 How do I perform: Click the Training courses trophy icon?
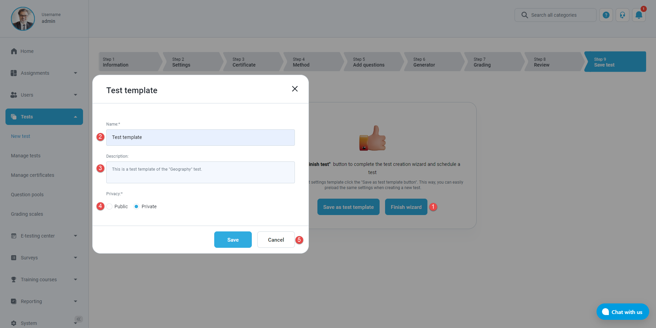click(14, 280)
